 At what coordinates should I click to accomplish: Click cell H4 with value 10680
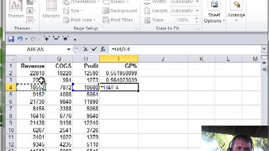coord(86,87)
